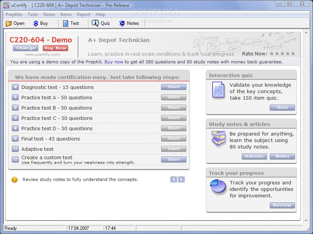Open the PrepKits menu

(14, 15)
